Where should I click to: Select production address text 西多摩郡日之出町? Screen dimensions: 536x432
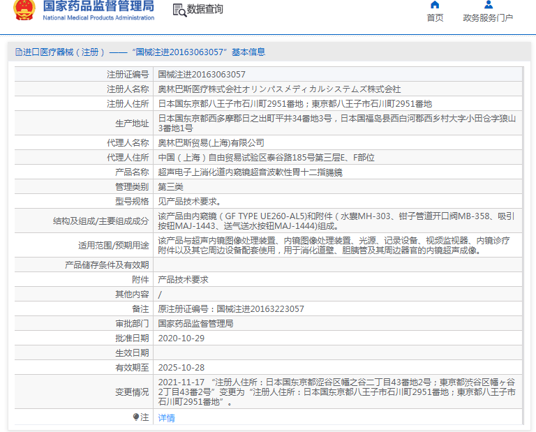point(241,118)
